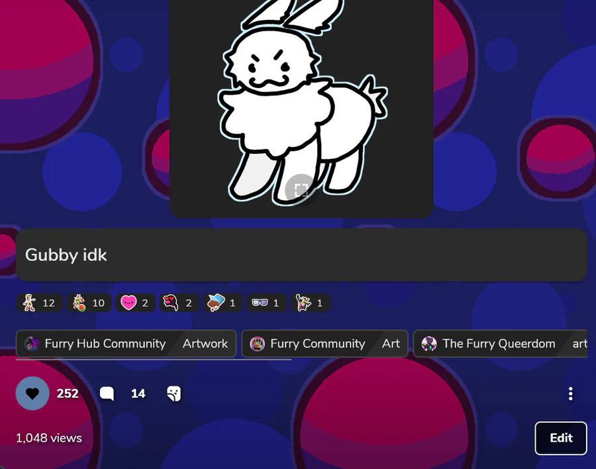
Task: Click the 14 comments count
Action: click(138, 393)
